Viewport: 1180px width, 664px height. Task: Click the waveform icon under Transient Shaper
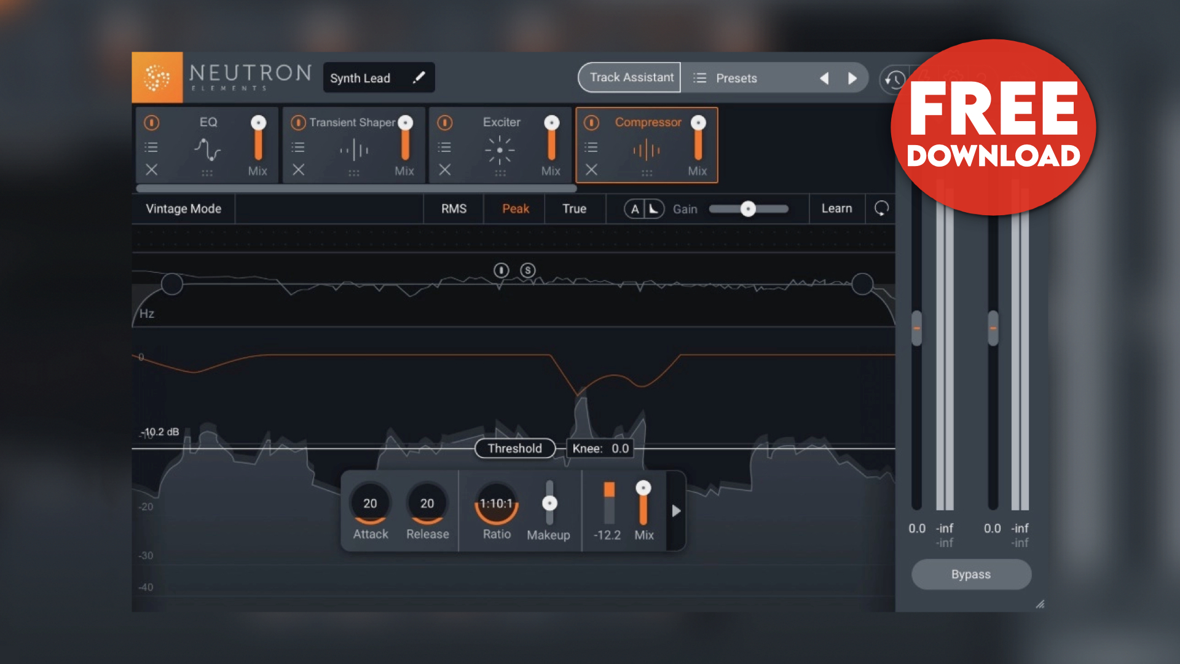[354, 148]
